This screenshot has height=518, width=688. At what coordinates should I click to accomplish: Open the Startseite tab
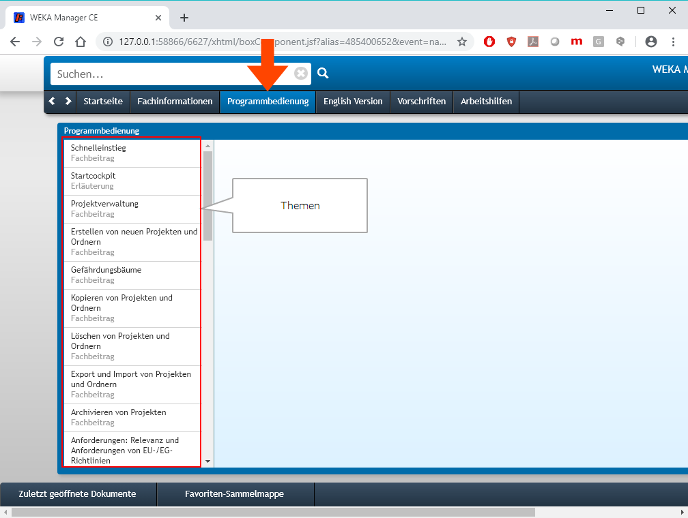(103, 102)
